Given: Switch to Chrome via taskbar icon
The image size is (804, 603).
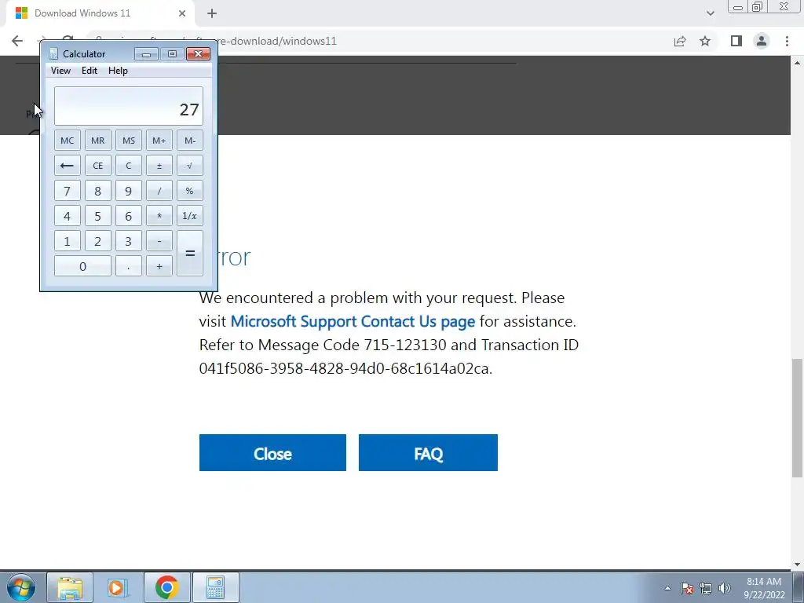Looking at the screenshot, I should click(166, 587).
